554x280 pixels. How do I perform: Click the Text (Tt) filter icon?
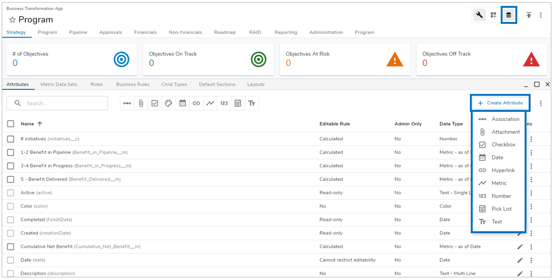point(252,103)
